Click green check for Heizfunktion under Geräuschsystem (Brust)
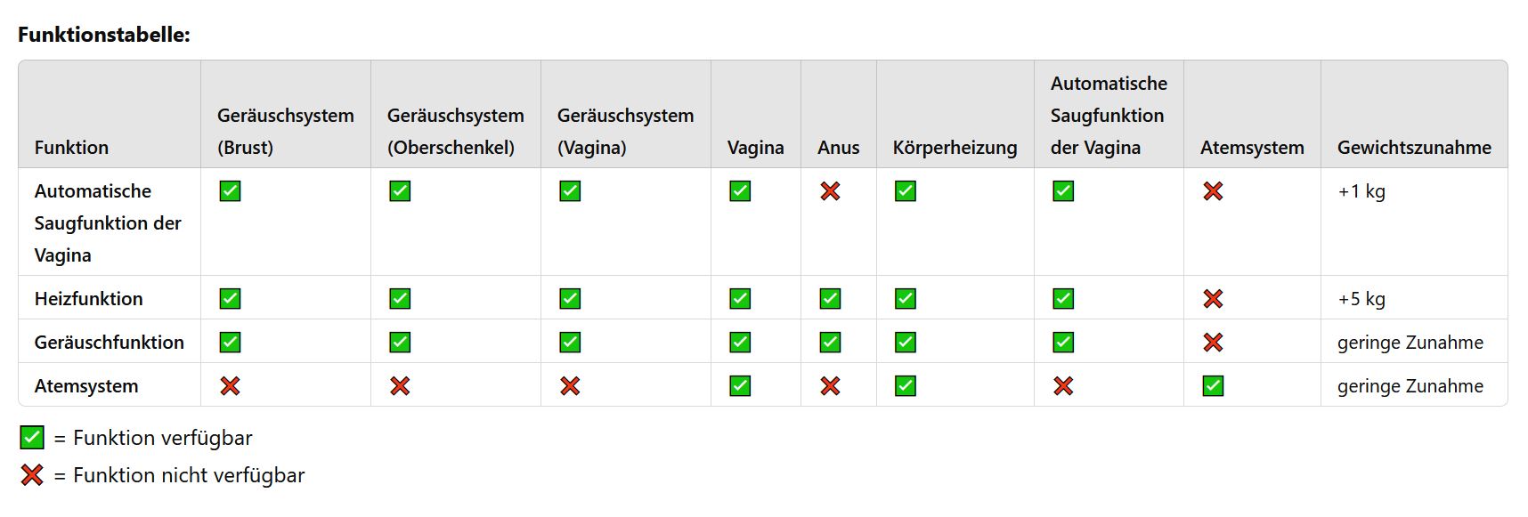The width and height of the screenshot is (1528, 517). tap(230, 299)
